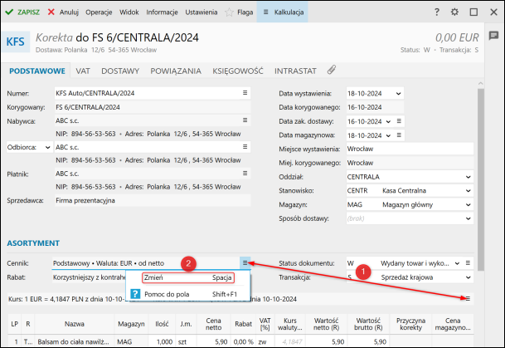Open the Numer field hamburger menu
This screenshot has height=348, width=505.
point(245,93)
